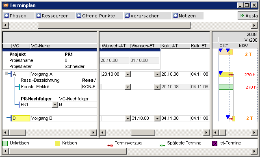Click the Vorgang A name cell
This screenshot has height=157, width=260.
[x=63, y=74]
